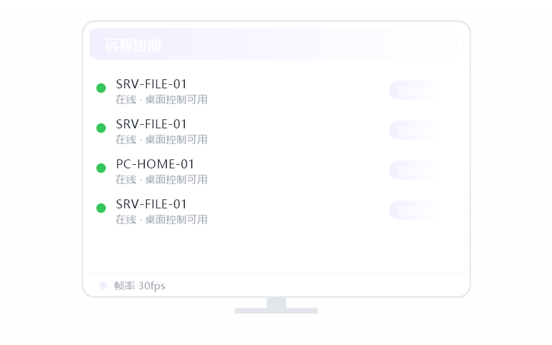
Task: Select the last SRV-FILE-01 device name
Action: (x=151, y=204)
